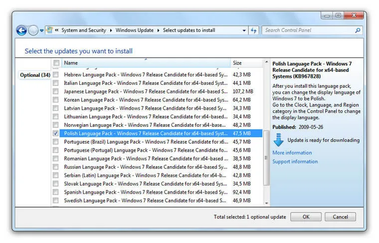379x243 pixels.
Task: Open the More information link
Action: click(292, 153)
